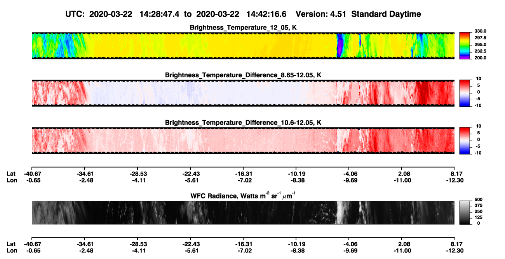Click the WFC Radiance panel title
This screenshot has height=259, width=505.
coord(243,196)
